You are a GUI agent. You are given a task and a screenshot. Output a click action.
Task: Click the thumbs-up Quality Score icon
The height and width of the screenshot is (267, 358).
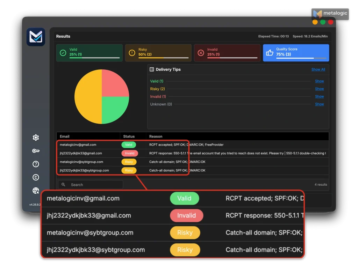click(270, 53)
